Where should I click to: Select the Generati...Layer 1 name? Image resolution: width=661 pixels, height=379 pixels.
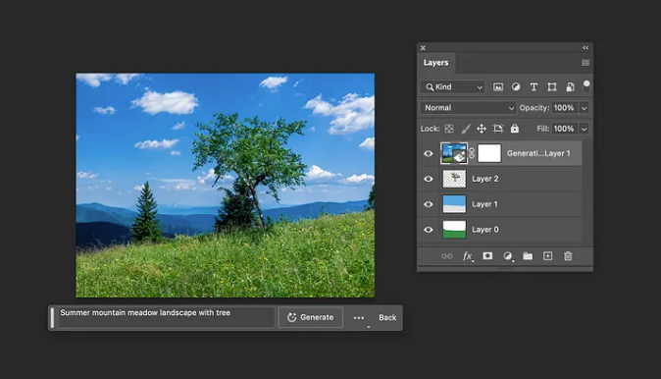[538, 153]
